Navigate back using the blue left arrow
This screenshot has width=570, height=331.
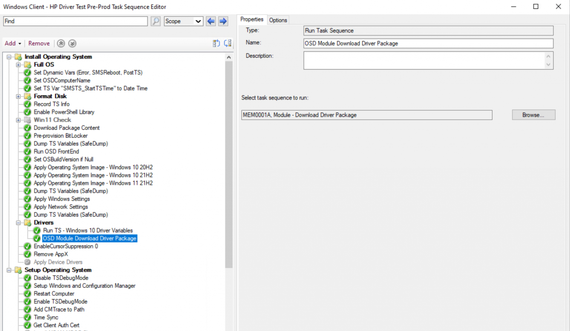coord(211,21)
